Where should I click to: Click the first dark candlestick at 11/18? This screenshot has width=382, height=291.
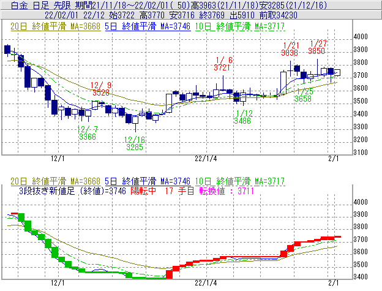(7, 50)
